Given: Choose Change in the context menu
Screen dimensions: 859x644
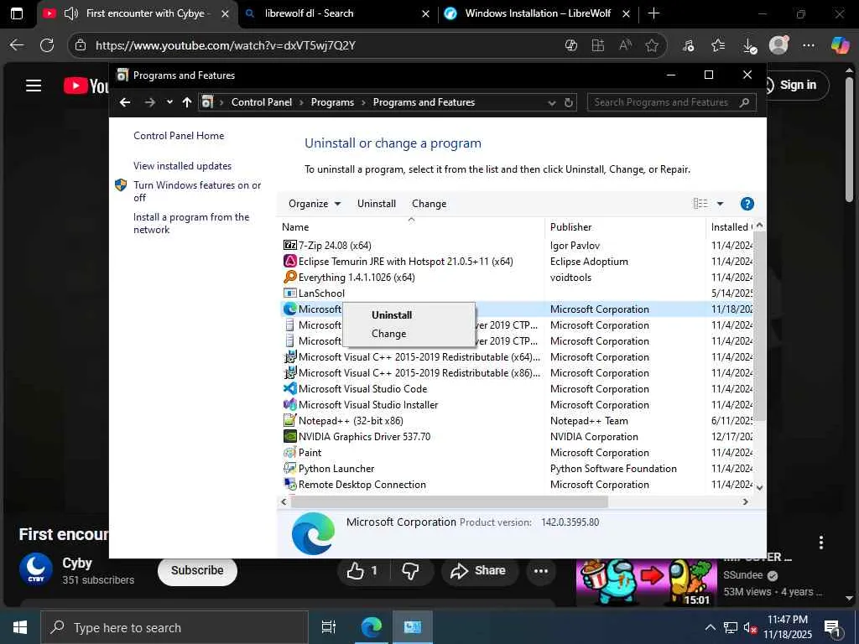Looking at the screenshot, I should [x=389, y=334].
